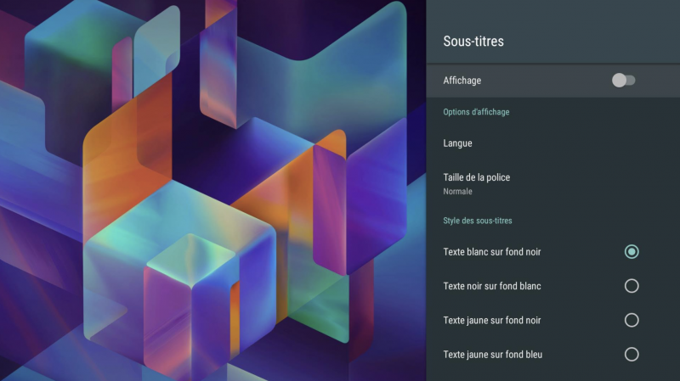Click the Style des sous-titres section header
Screen dimensions: 680x381
point(478,221)
